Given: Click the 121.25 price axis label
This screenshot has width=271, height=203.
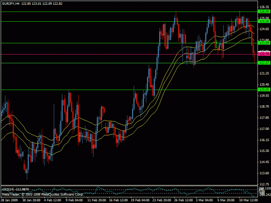Looking at the screenshot, I should [264, 74].
